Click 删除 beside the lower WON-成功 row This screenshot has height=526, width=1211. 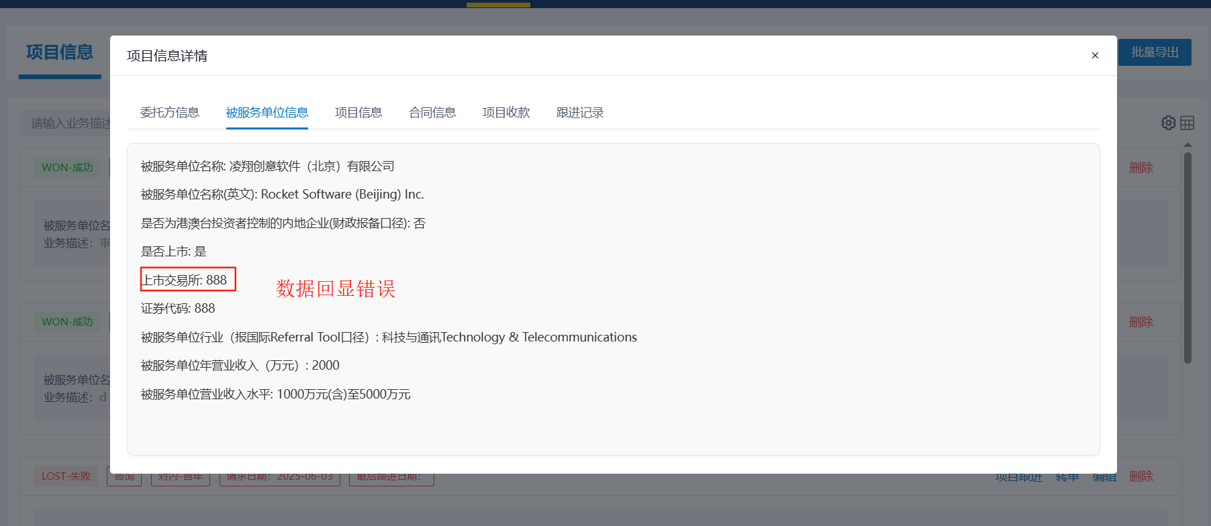1141,322
